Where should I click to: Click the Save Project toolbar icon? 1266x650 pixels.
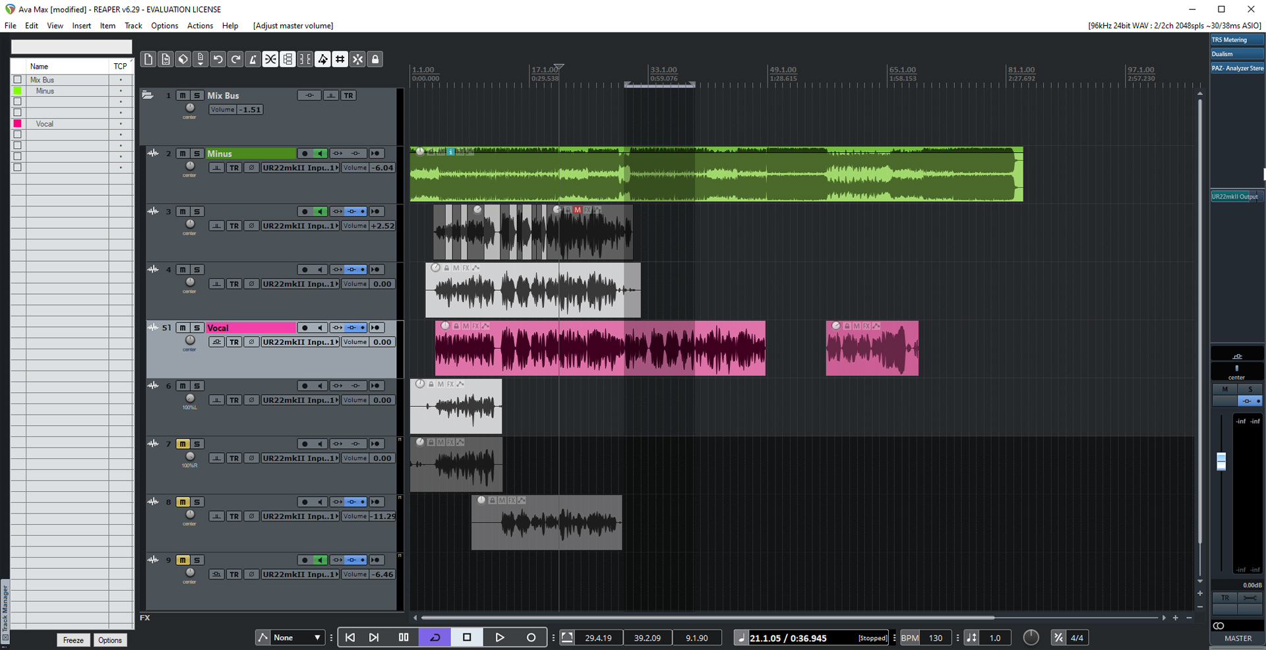tap(200, 59)
